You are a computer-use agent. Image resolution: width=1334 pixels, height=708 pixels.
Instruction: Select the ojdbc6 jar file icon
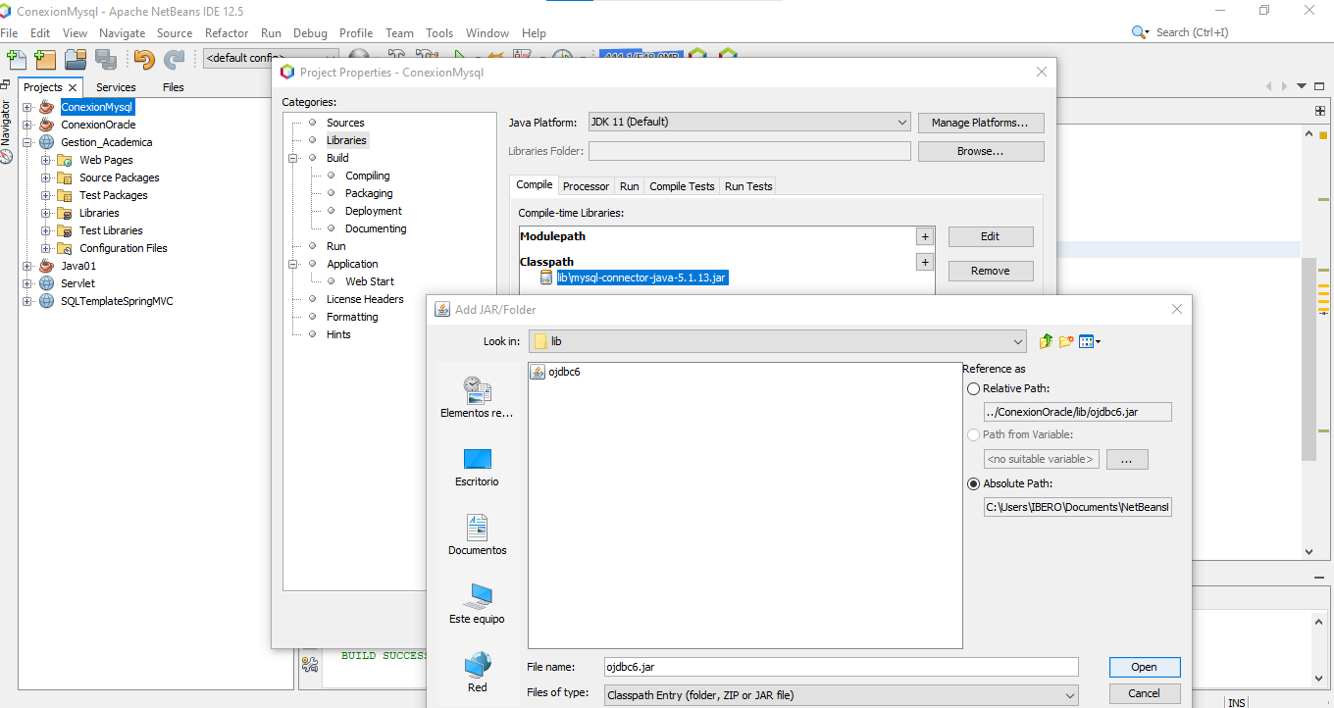tap(538, 372)
